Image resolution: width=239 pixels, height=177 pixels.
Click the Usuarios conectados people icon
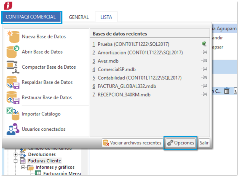coord(13,129)
